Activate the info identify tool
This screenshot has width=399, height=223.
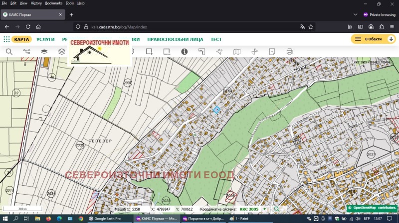184,52
